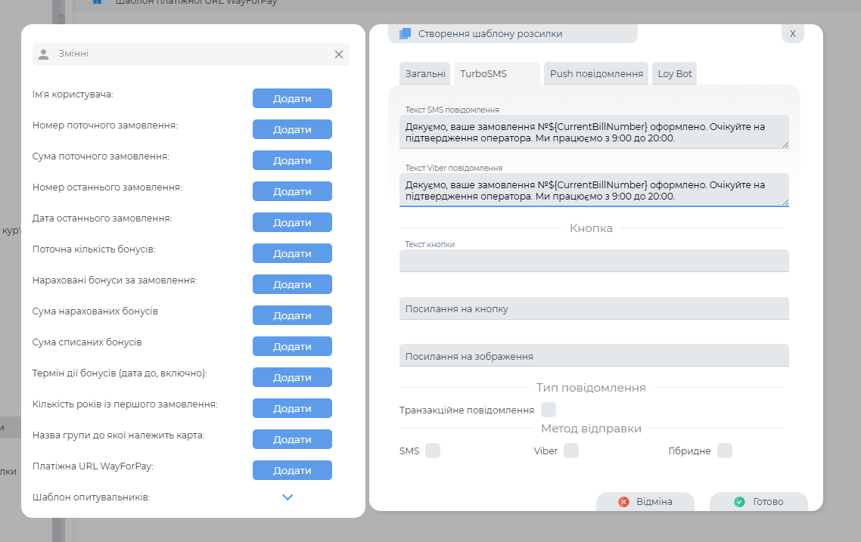This screenshot has width=861, height=542.
Task: Open the Push повідомлення tab
Action: pos(596,74)
